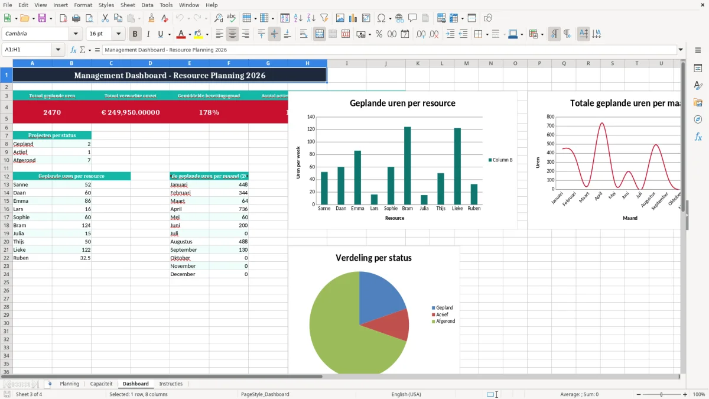Switch to the Capaciteit sheet tab
The width and height of the screenshot is (709, 399).
pos(101,384)
